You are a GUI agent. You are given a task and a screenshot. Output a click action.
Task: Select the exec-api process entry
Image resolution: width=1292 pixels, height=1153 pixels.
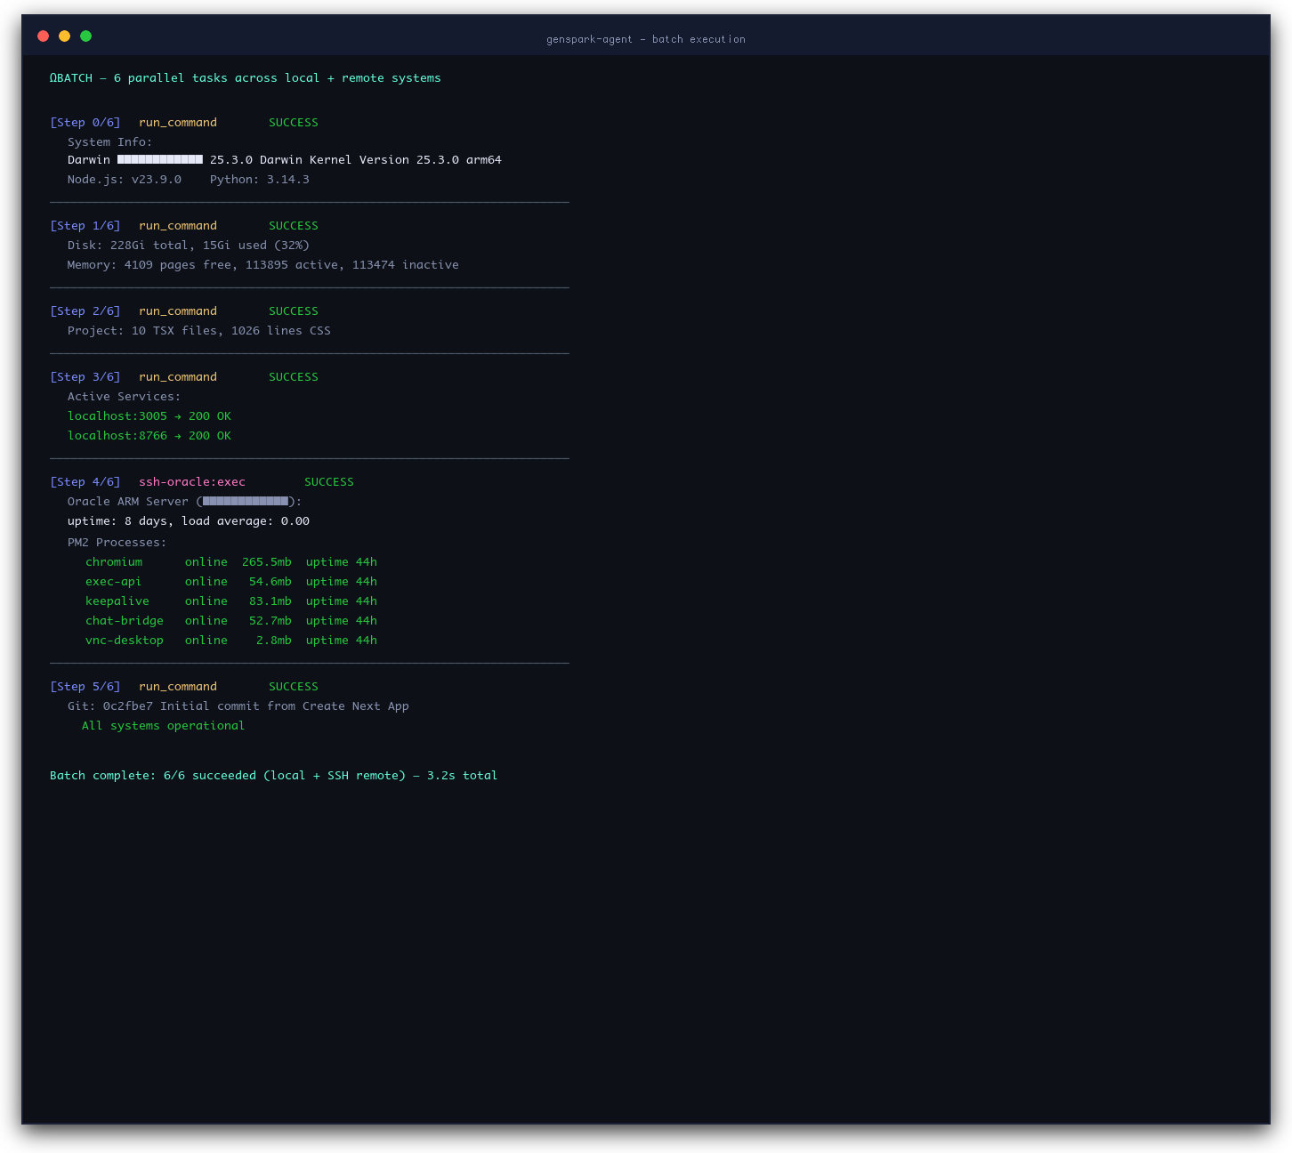113,581
